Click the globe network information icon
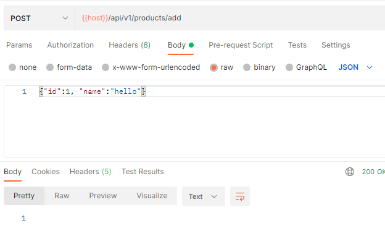385x231 pixels. click(x=350, y=172)
